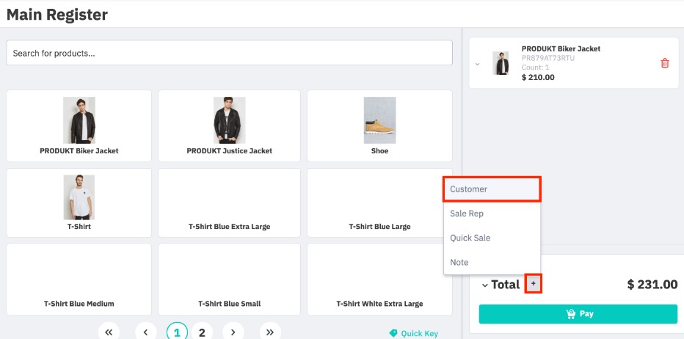The height and width of the screenshot is (339, 684).
Task: Focus the Search for products field
Action: coord(230,54)
